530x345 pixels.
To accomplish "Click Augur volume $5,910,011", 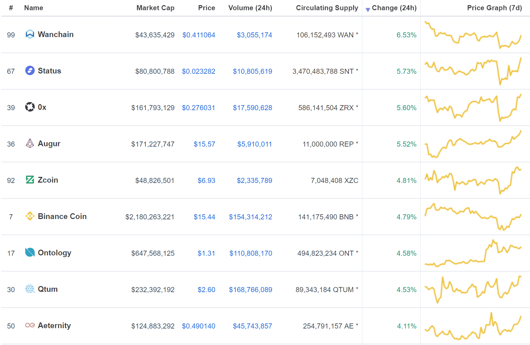I will click(255, 144).
